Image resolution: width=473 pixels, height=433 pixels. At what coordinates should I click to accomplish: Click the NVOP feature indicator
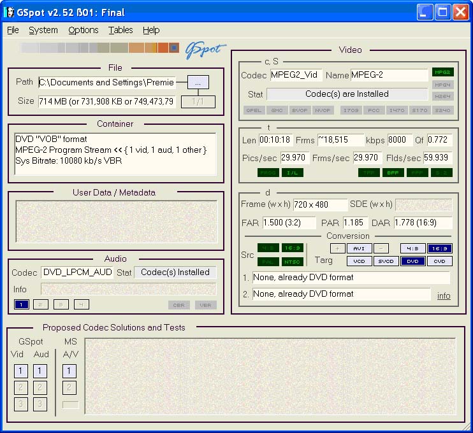(323, 110)
